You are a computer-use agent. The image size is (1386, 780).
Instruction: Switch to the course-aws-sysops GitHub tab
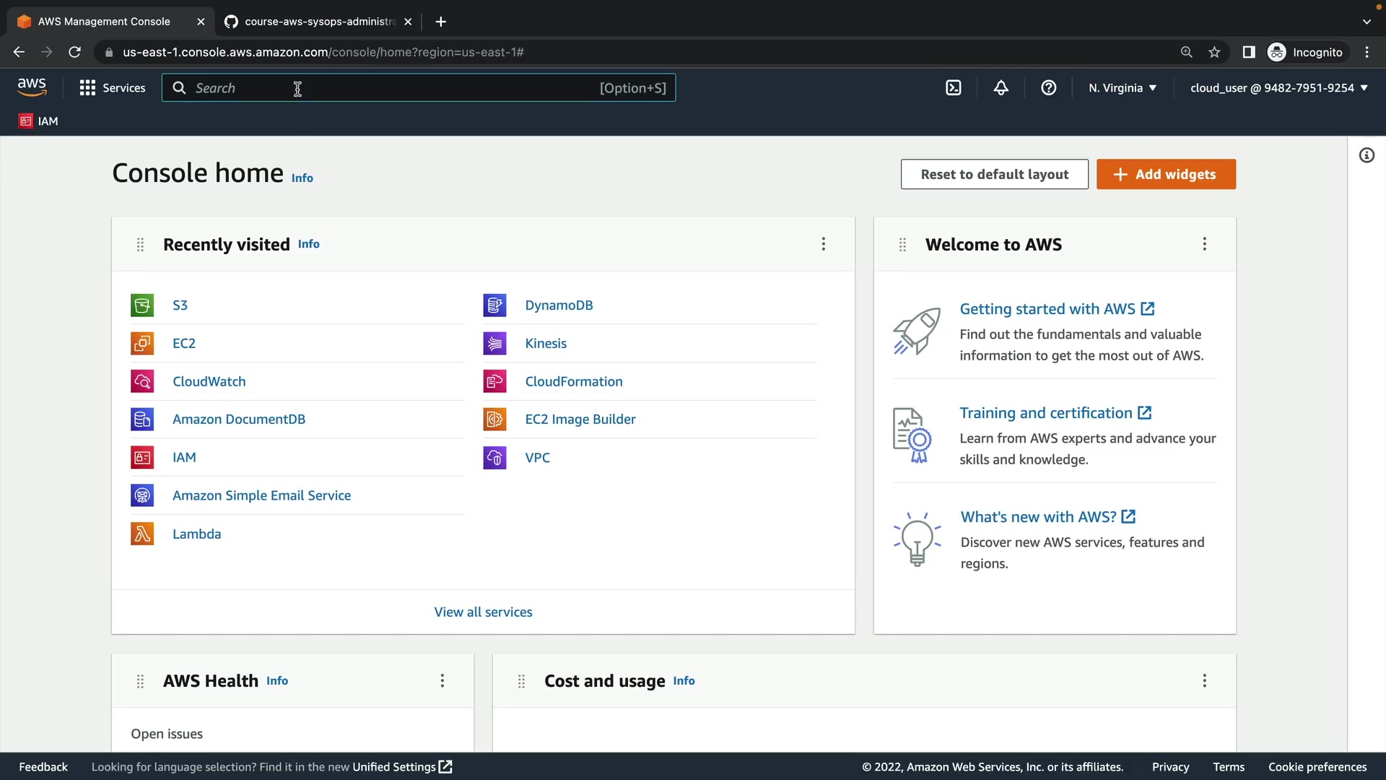[318, 22]
